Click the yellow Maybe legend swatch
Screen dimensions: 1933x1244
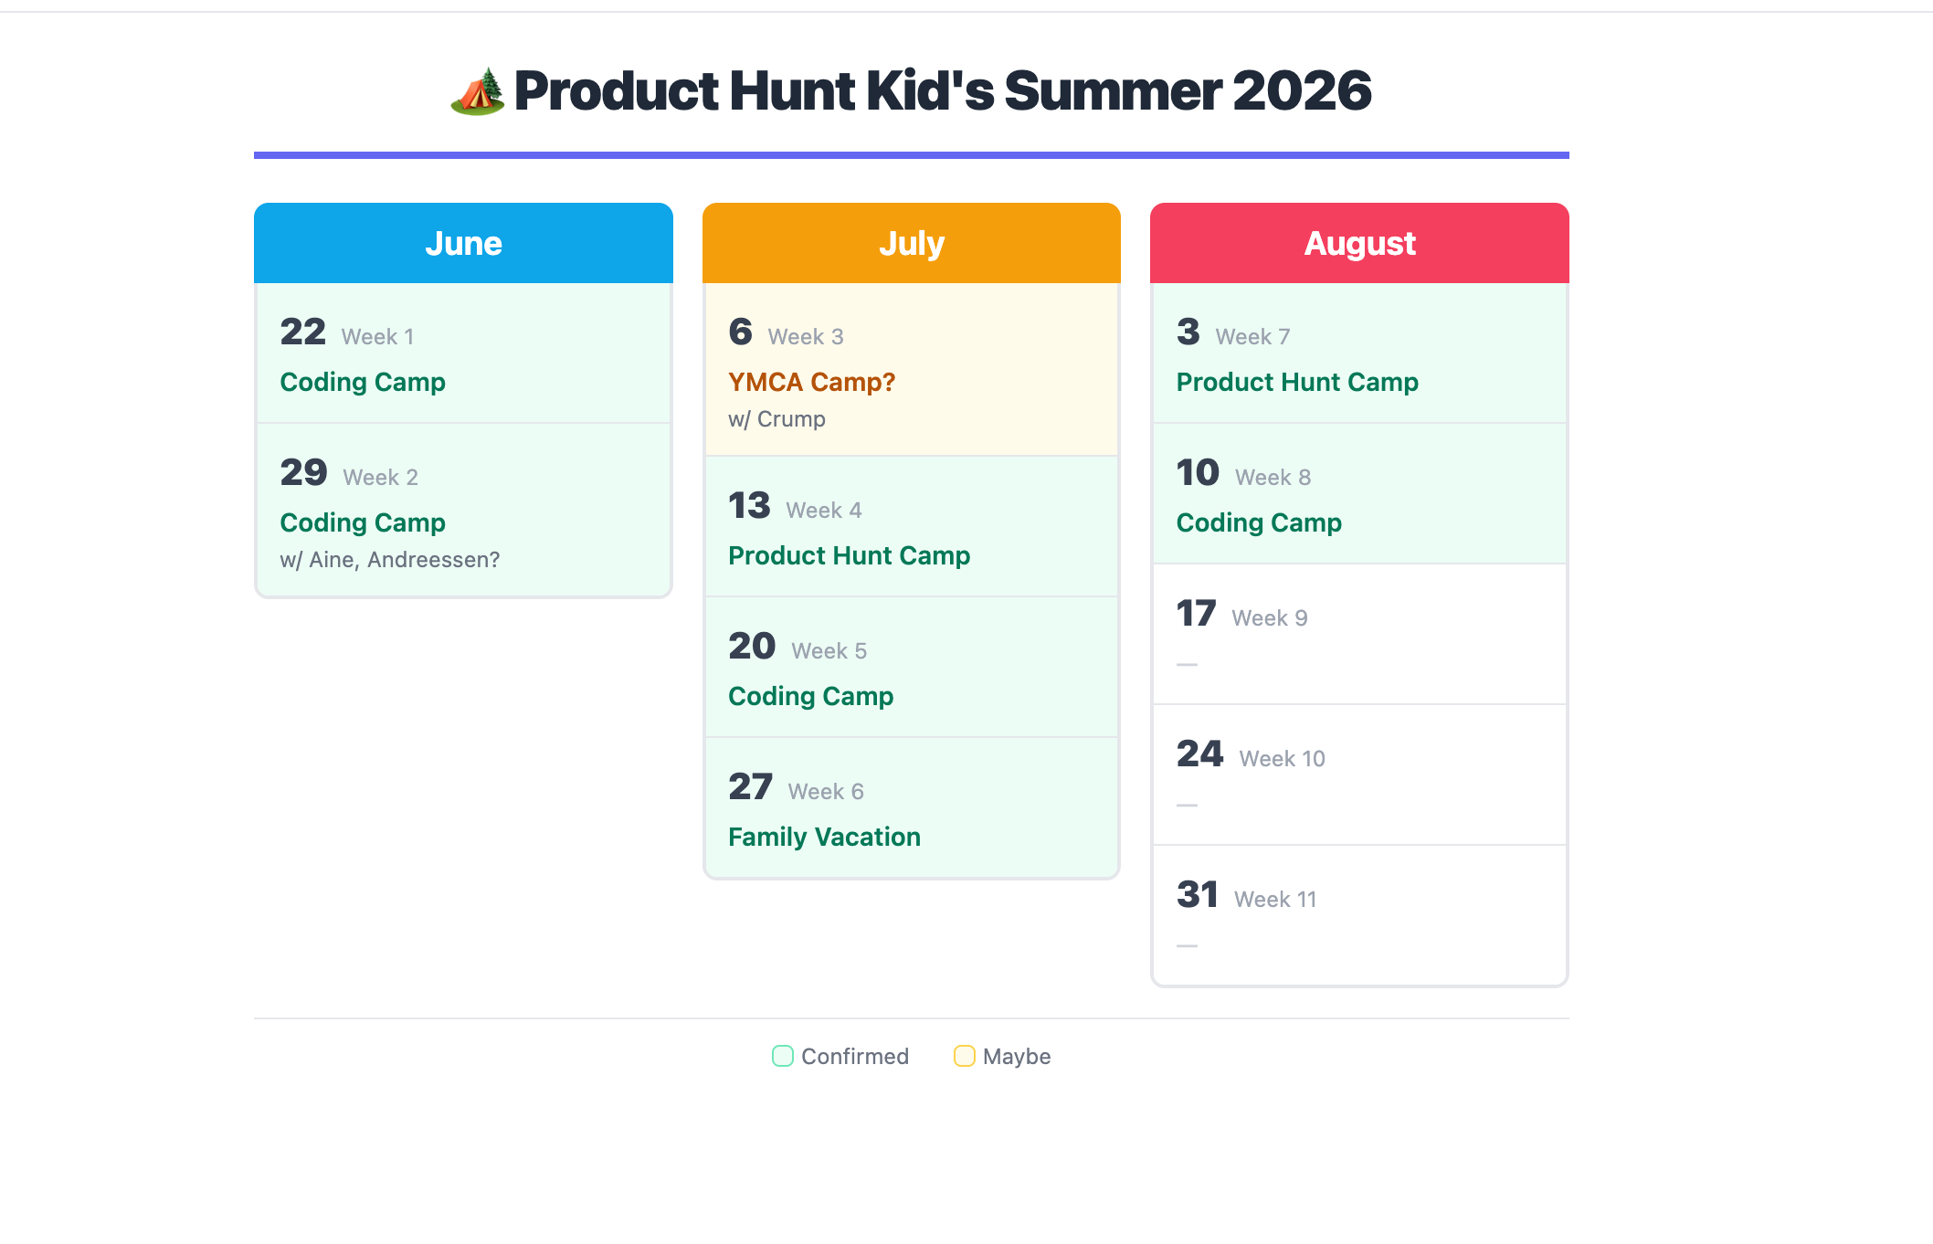point(963,1056)
